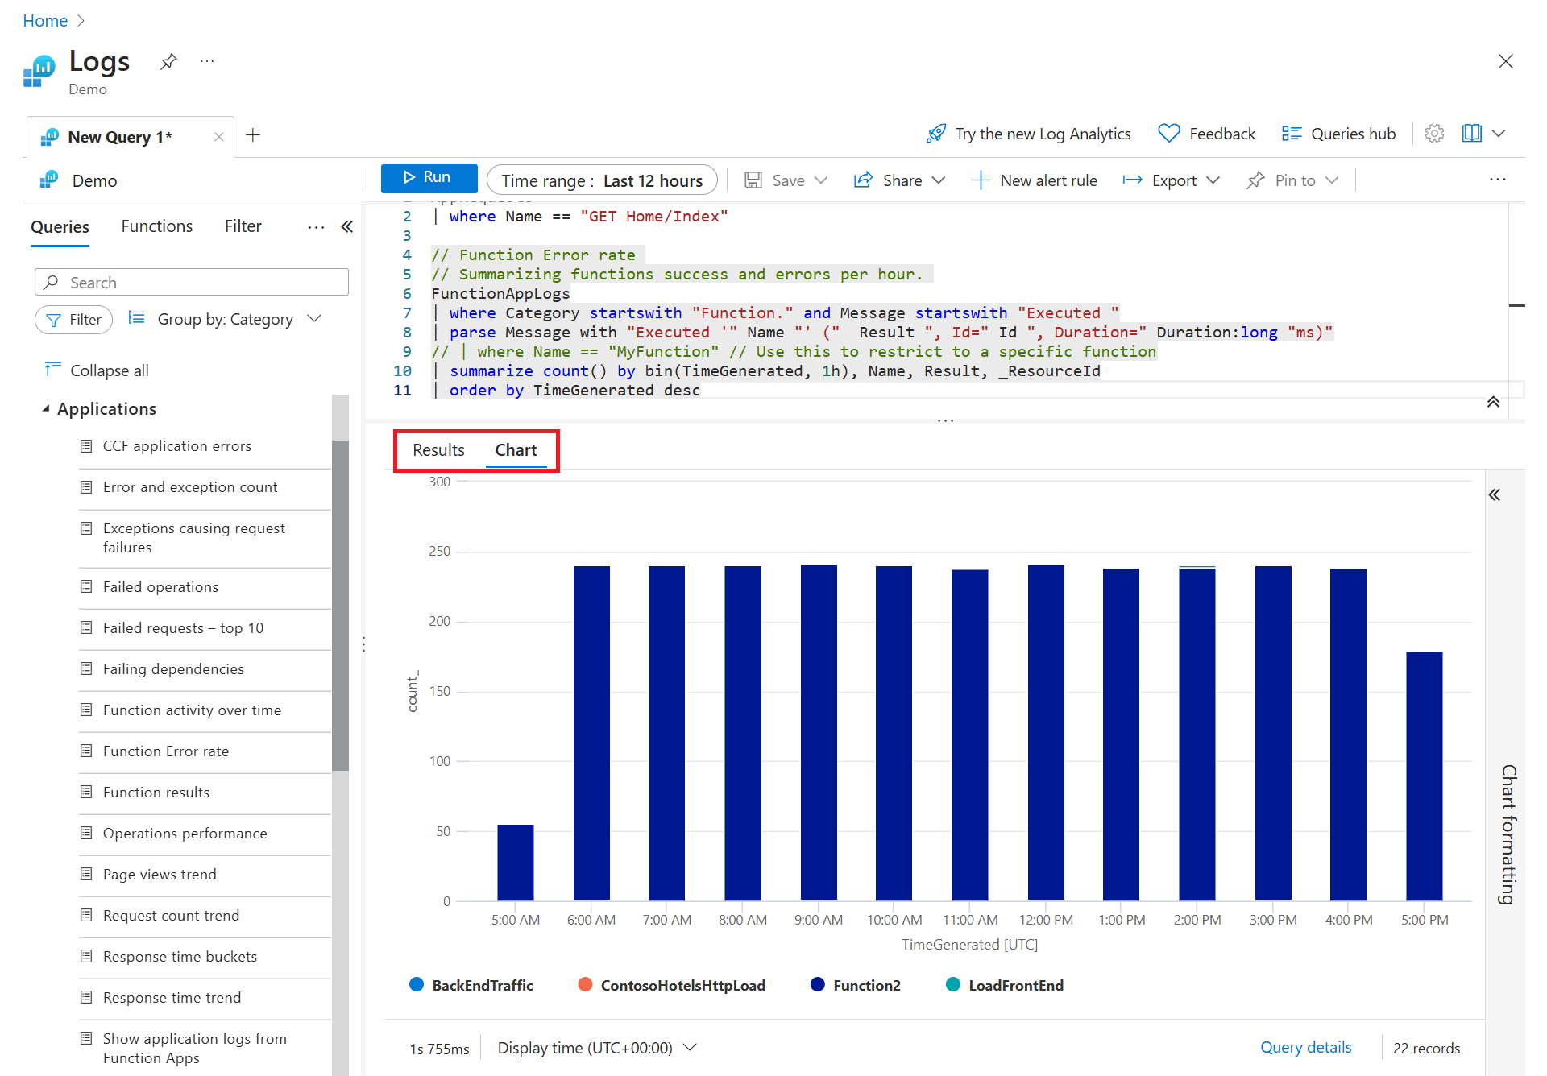Toggle BackEndTraffic series in chart legend
This screenshot has height=1076, width=1547.
(x=482, y=985)
